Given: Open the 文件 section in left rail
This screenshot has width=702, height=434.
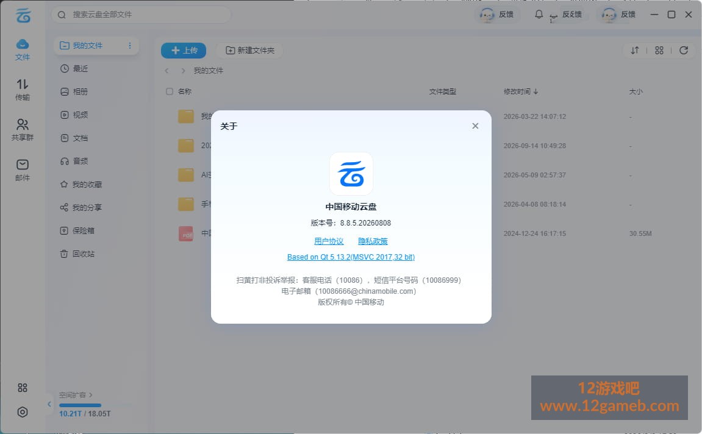Looking at the screenshot, I should 23,49.
